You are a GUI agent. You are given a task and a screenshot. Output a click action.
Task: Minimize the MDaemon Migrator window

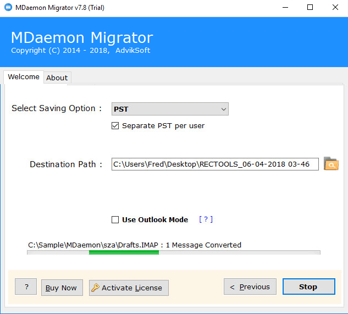click(x=285, y=8)
